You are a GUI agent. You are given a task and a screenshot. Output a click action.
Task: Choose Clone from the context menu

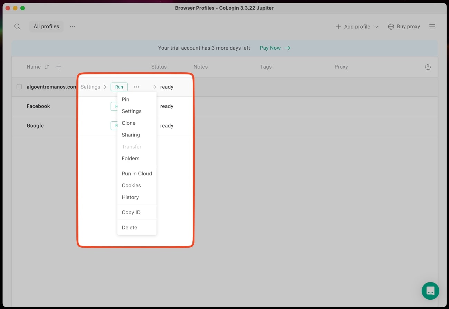pos(137,123)
